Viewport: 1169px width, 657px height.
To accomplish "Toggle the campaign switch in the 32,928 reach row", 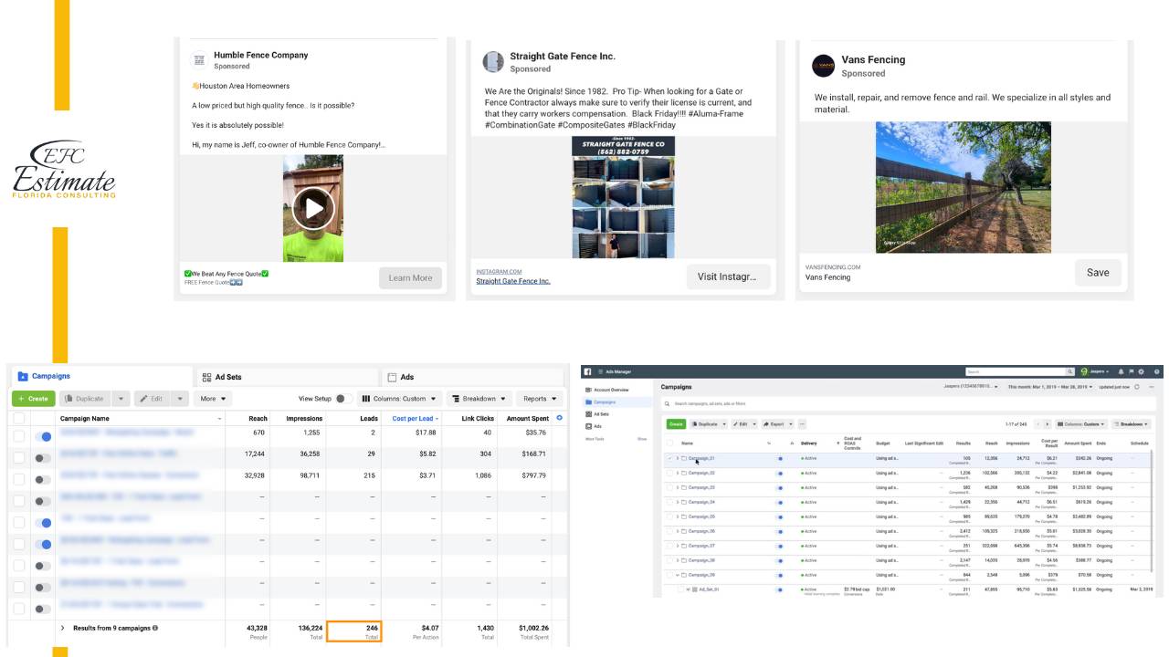I will 43,480.
